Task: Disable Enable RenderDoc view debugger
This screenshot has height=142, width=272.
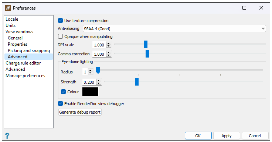Action: (x=60, y=104)
